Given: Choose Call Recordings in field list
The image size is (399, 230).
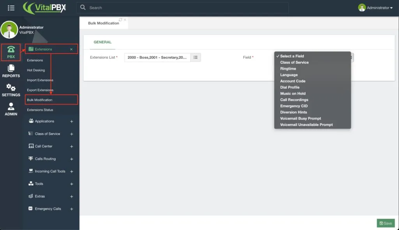Looking at the screenshot, I should (x=294, y=100).
